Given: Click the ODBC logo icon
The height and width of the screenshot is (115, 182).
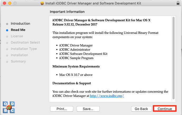Looking at the screenshot, I should pos(9,107).
